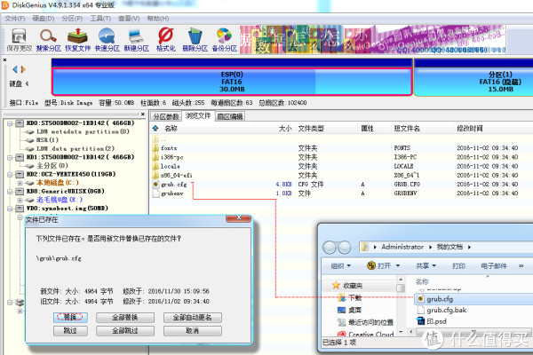Viewport: 533px width, 355px height.
Task: Switch to Sector Editor (扇区编辑) tab
Action: [230, 116]
